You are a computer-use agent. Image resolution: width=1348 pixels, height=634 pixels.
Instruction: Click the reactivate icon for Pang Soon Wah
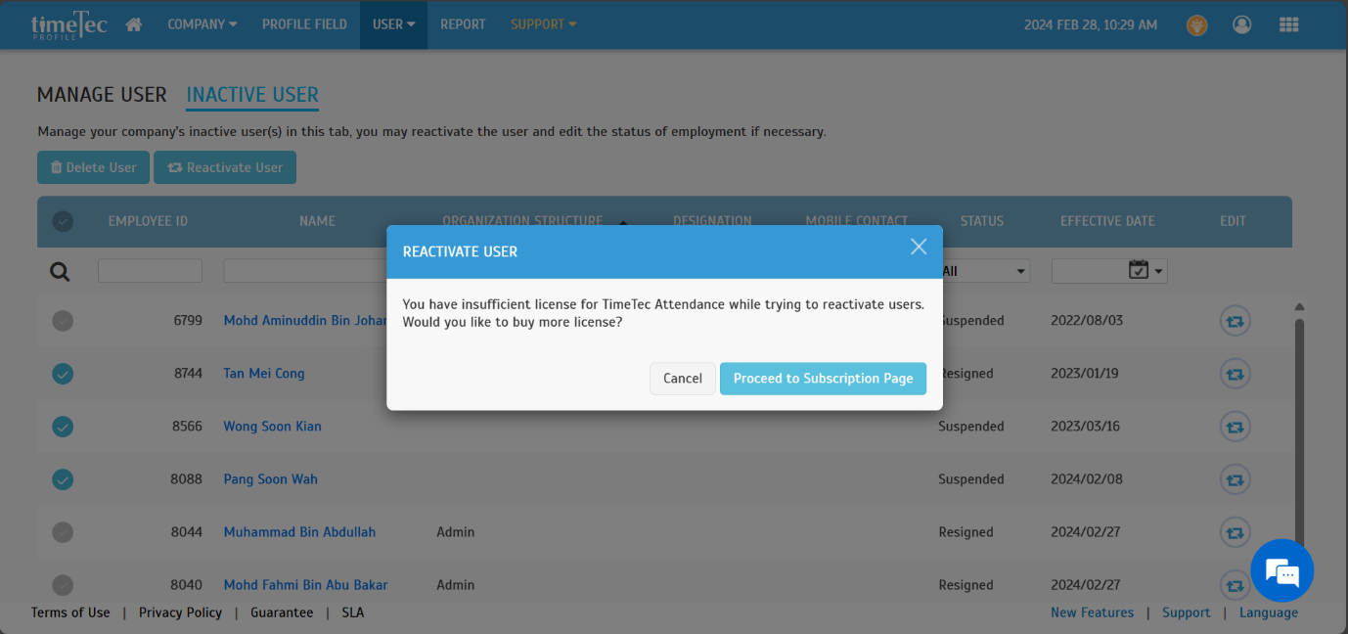pos(1235,479)
